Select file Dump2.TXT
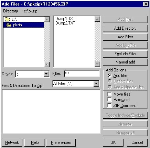Viewport: 150px width, 148px height. tap(65, 23)
